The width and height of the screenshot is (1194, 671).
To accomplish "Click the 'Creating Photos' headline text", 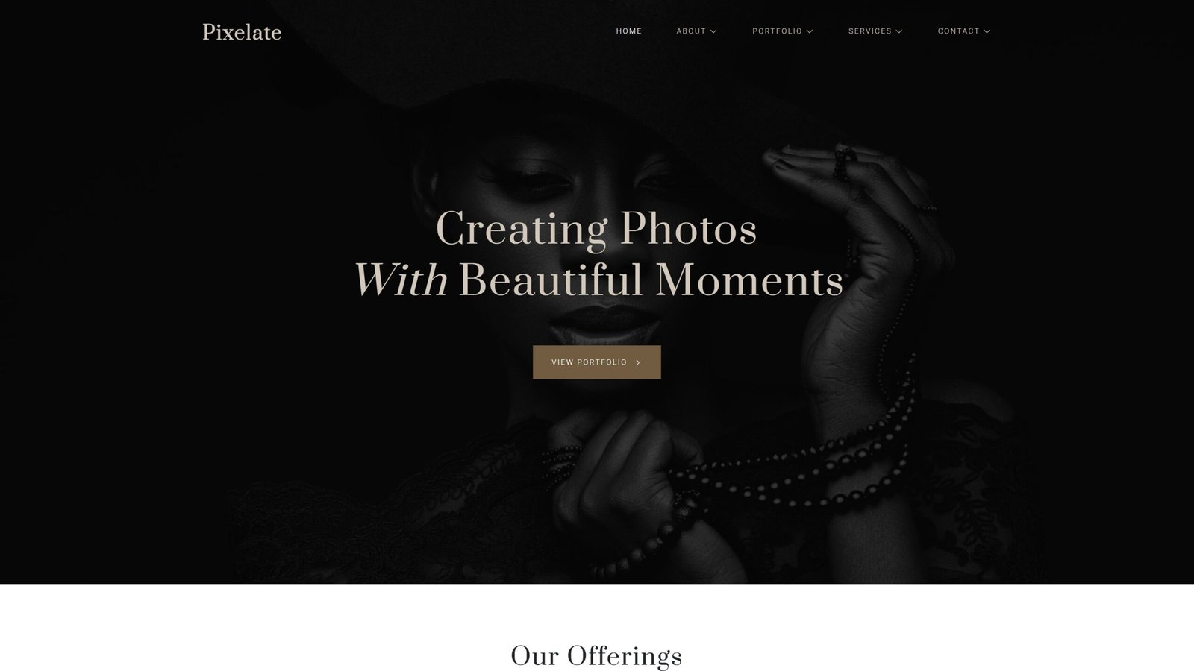I will [596, 229].
